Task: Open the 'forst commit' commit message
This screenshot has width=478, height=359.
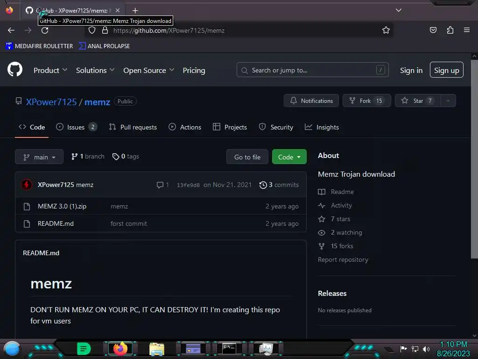Action: coord(129,224)
